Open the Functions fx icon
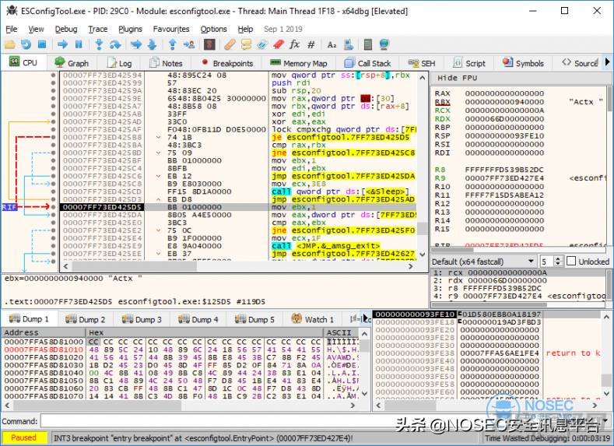The height and width of the screenshot is (446, 614). click(294, 44)
